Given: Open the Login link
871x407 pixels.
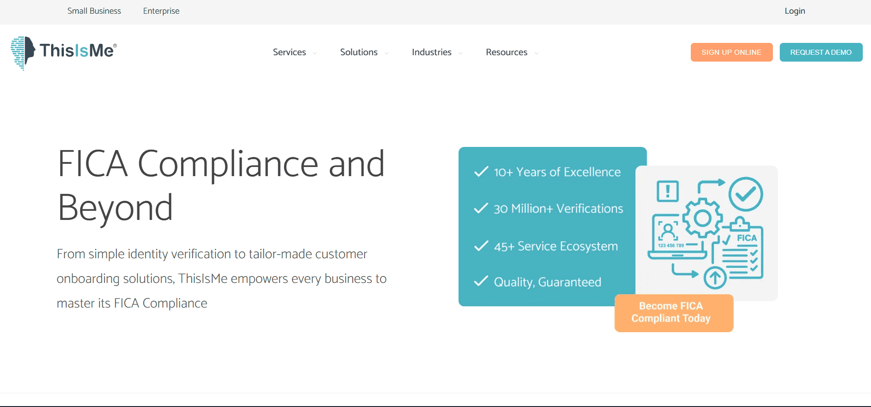Looking at the screenshot, I should click(x=794, y=11).
